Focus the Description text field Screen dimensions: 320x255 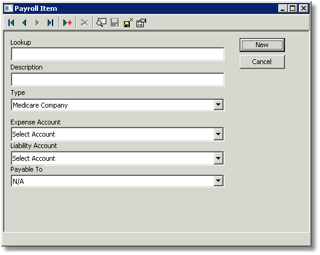(118, 79)
